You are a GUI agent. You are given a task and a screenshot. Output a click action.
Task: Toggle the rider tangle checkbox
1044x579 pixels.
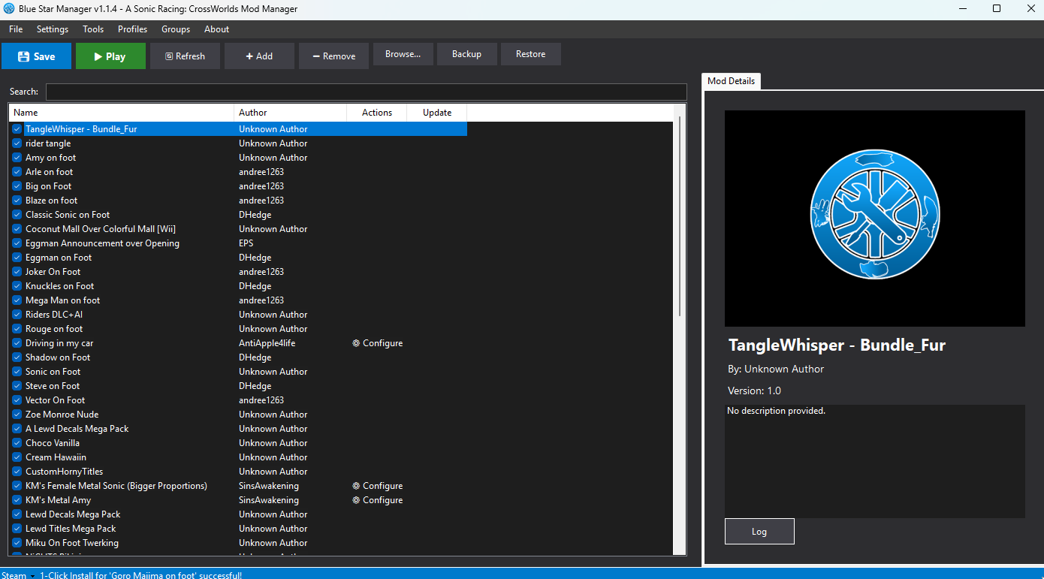click(17, 143)
